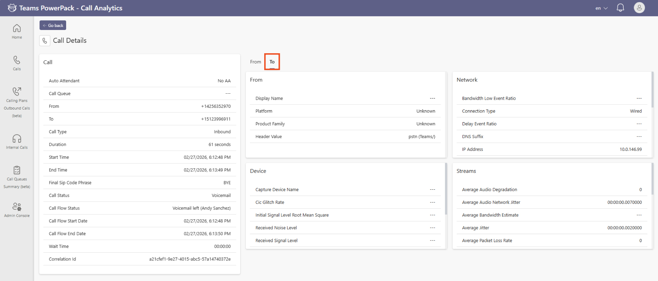Click the notifications bell icon

pos(620,8)
